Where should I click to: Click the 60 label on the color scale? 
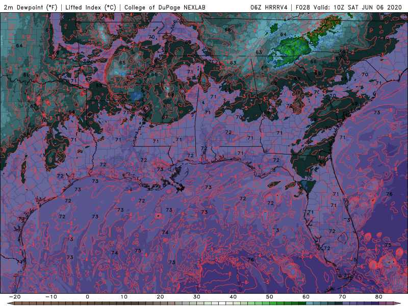(x=306, y=297)
